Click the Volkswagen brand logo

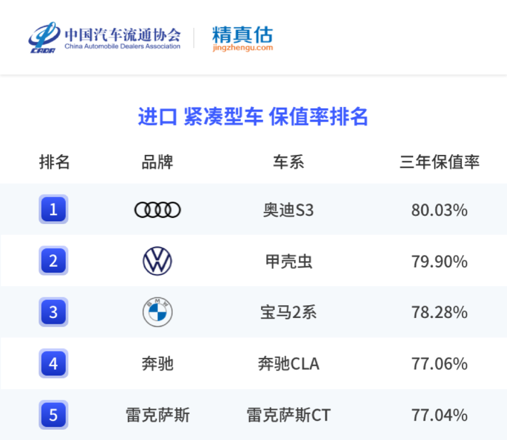click(x=157, y=261)
